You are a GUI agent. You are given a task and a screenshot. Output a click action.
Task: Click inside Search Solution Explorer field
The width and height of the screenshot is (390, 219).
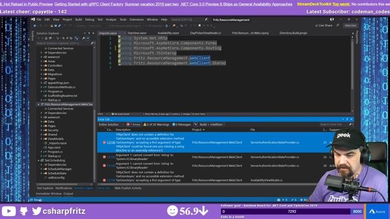[x=63, y=43]
